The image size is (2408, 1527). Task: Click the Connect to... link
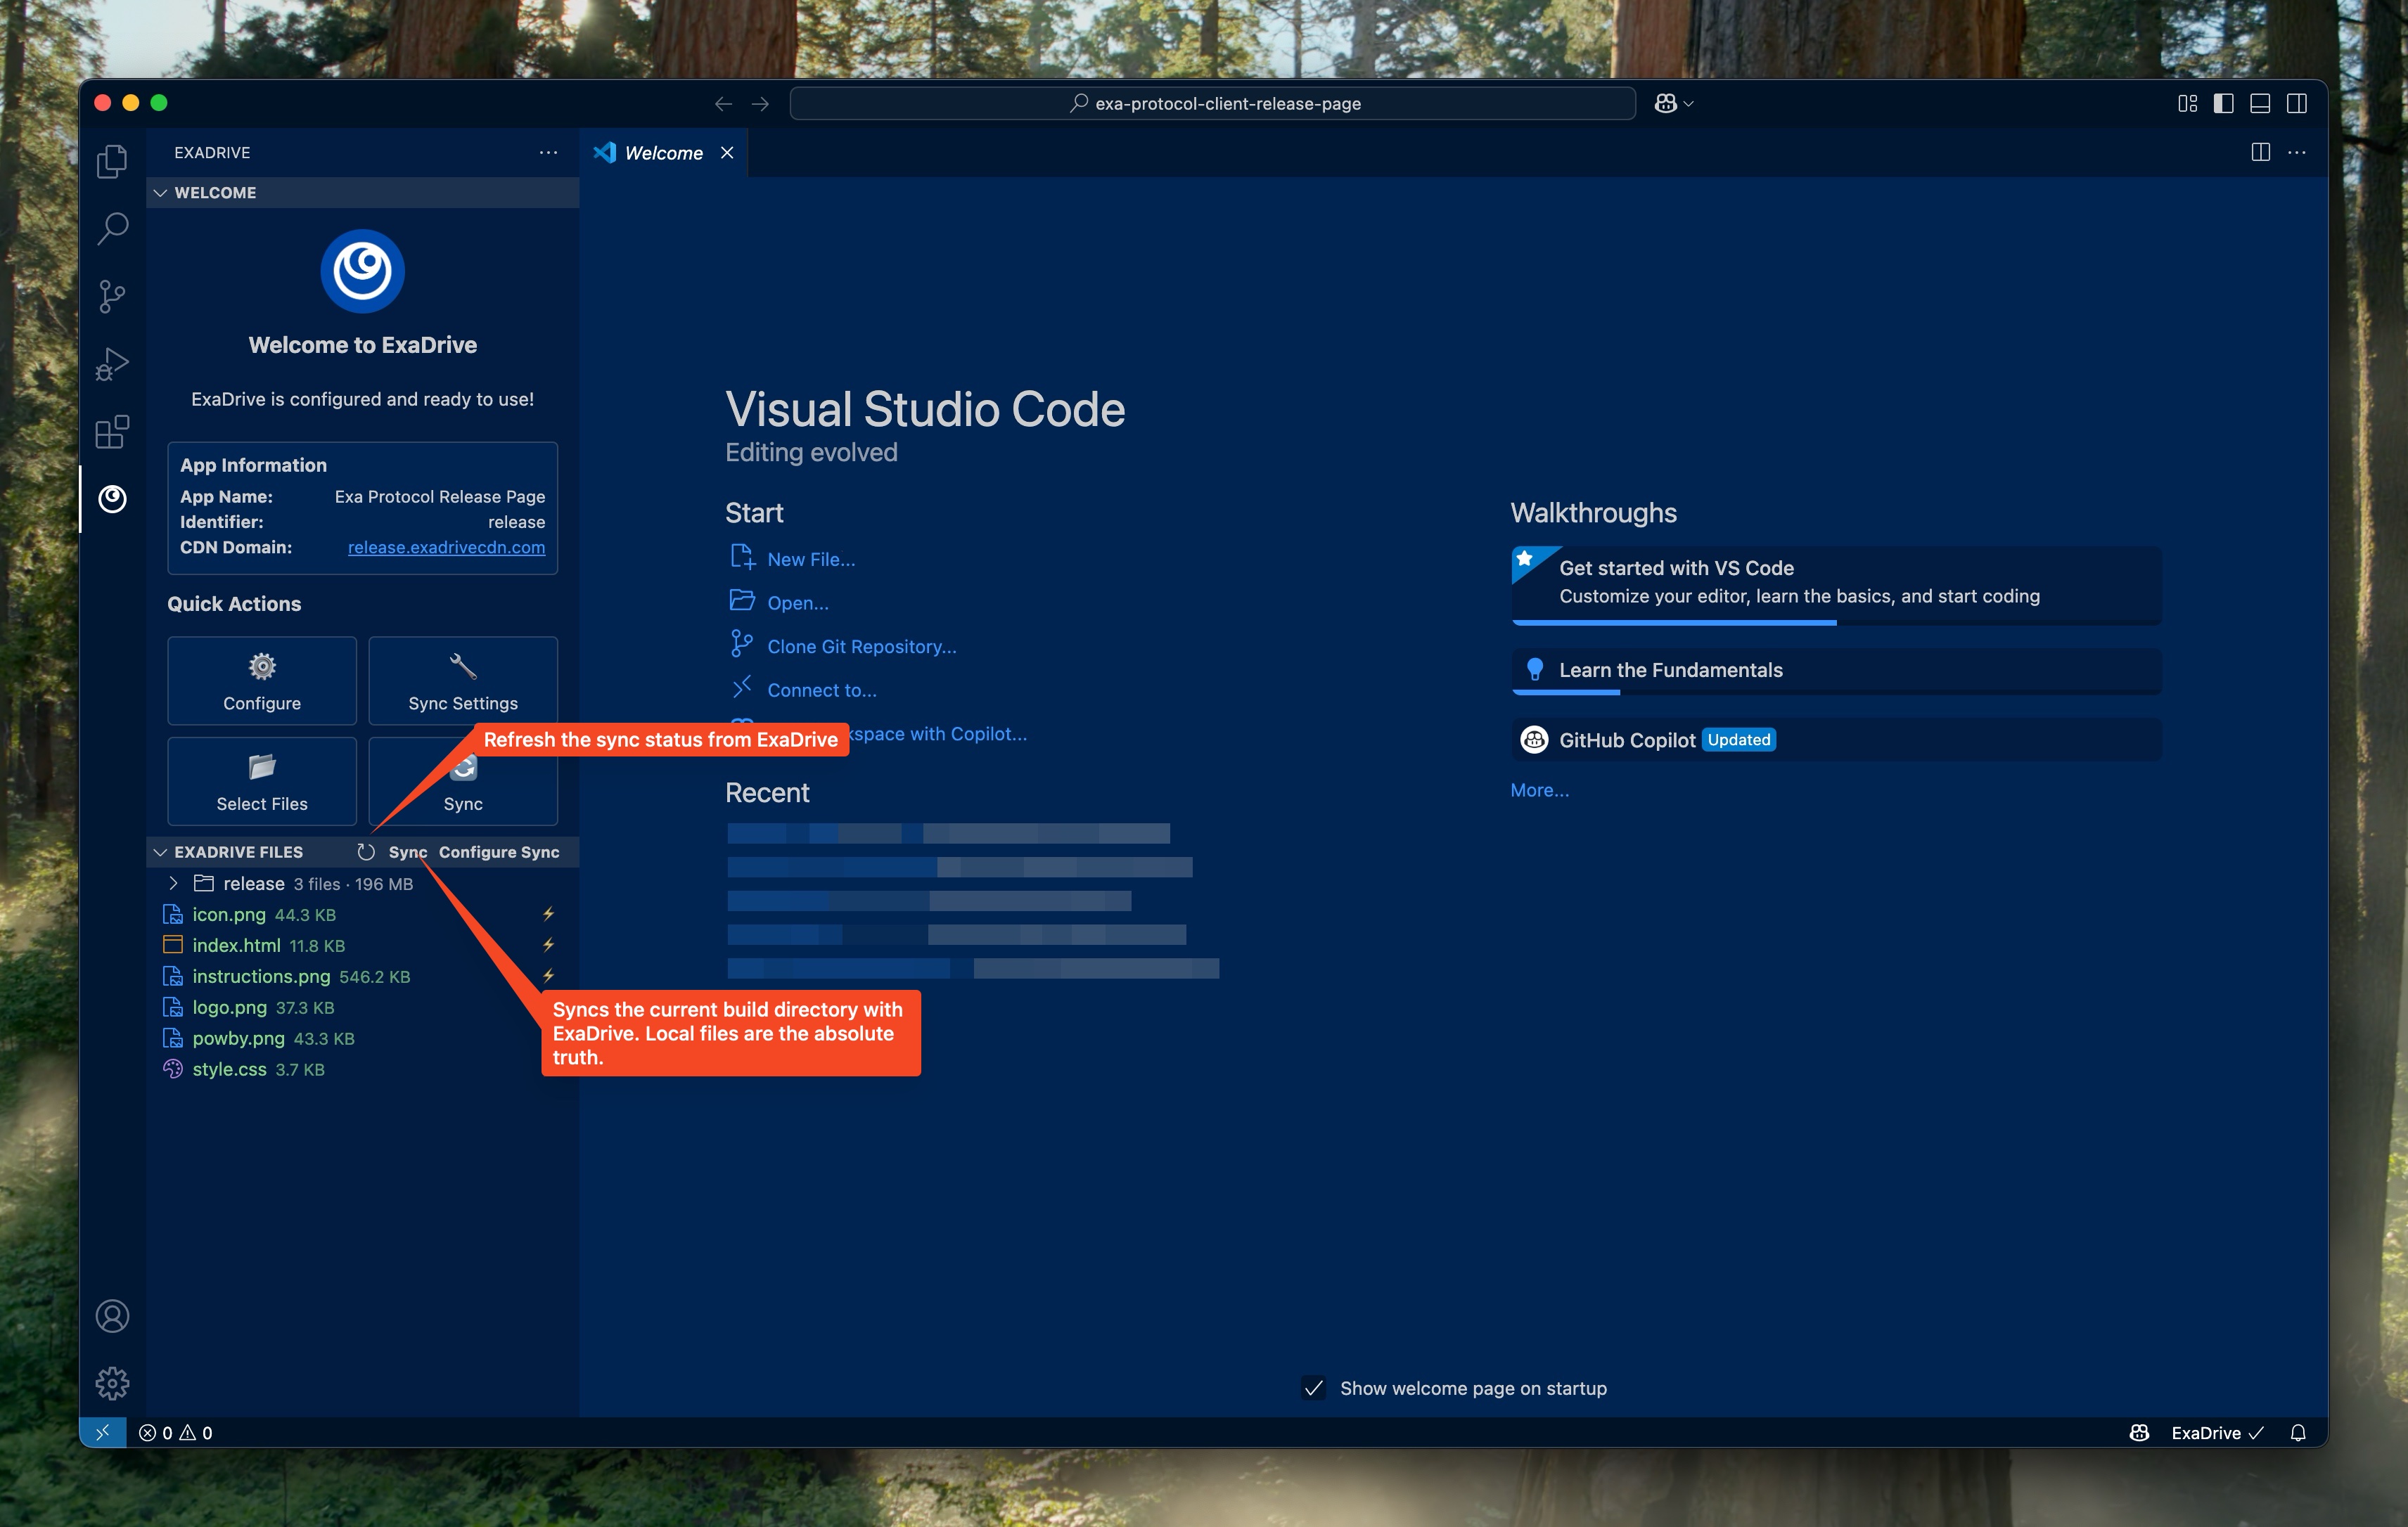[x=822, y=690]
